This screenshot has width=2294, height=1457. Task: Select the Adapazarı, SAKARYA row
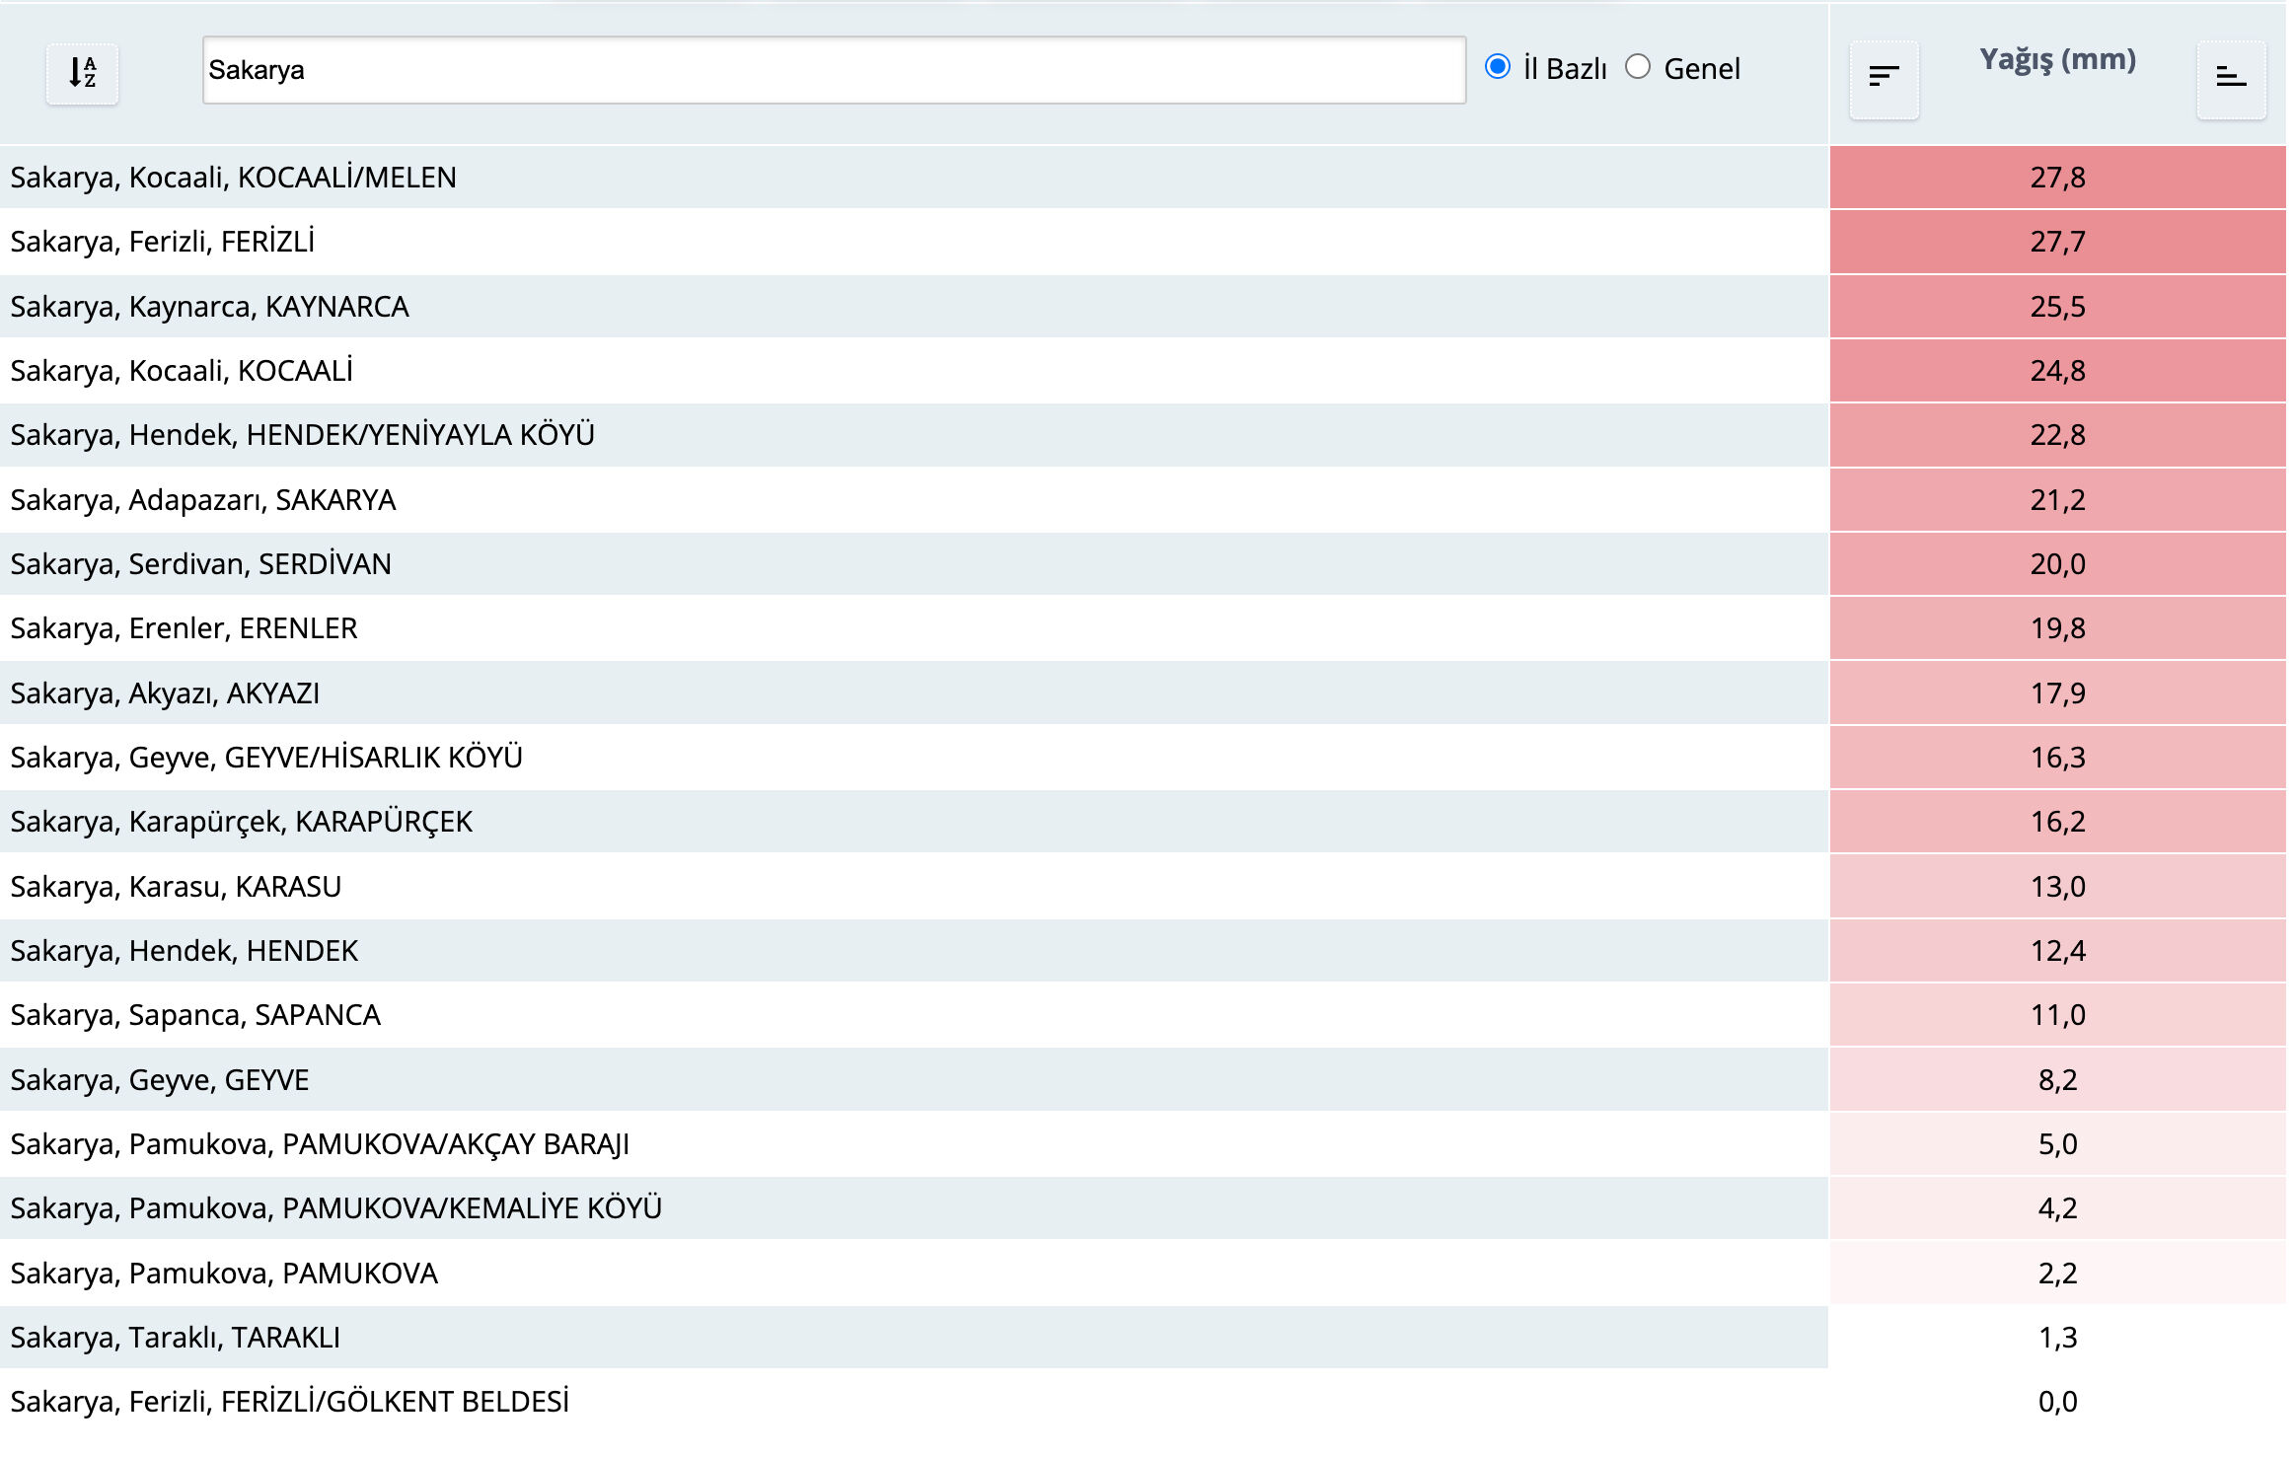[x=202, y=500]
